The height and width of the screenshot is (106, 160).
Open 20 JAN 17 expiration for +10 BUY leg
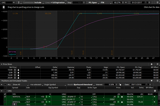[73, 97]
